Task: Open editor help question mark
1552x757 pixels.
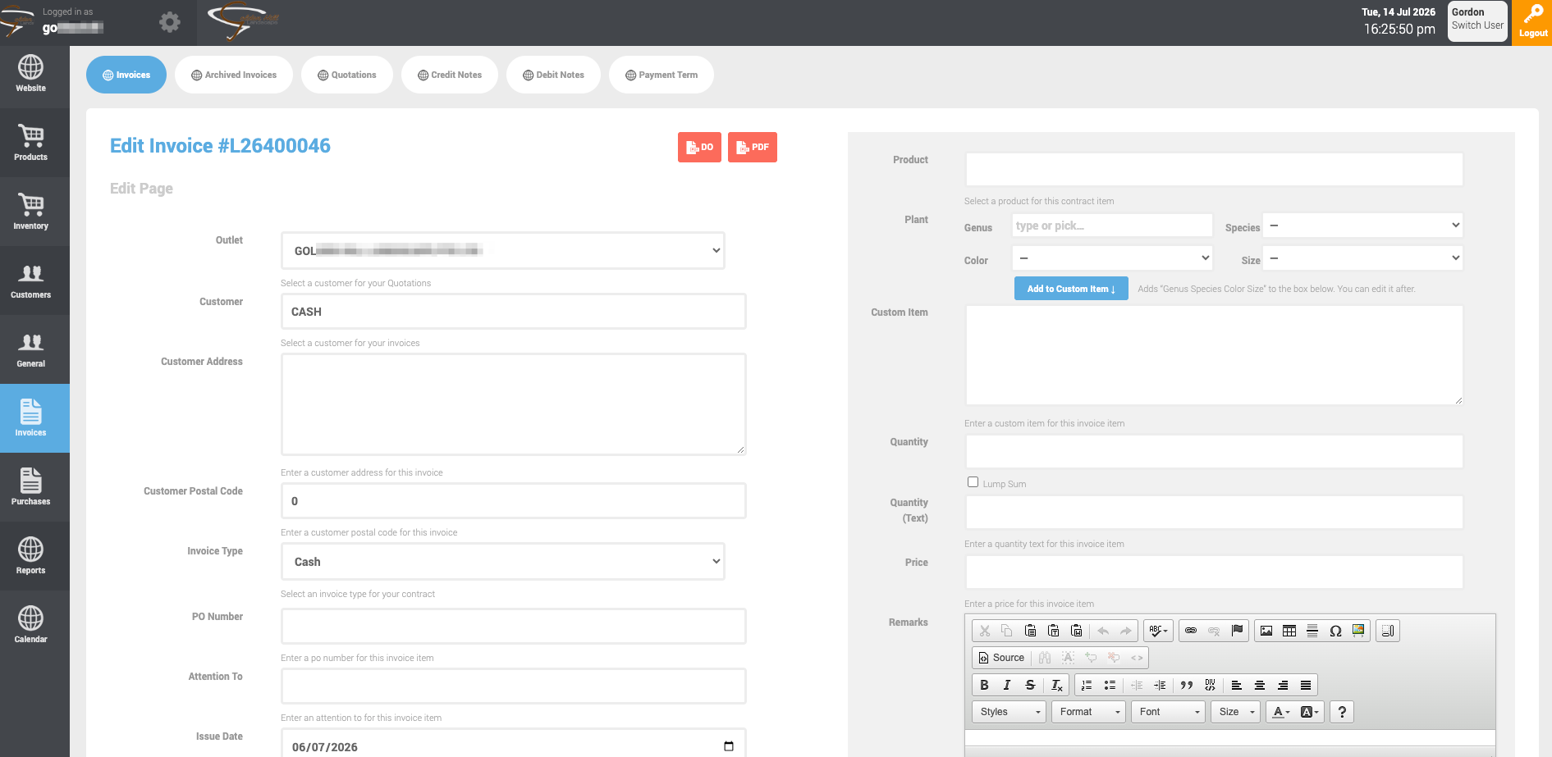Action: (1342, 712)
